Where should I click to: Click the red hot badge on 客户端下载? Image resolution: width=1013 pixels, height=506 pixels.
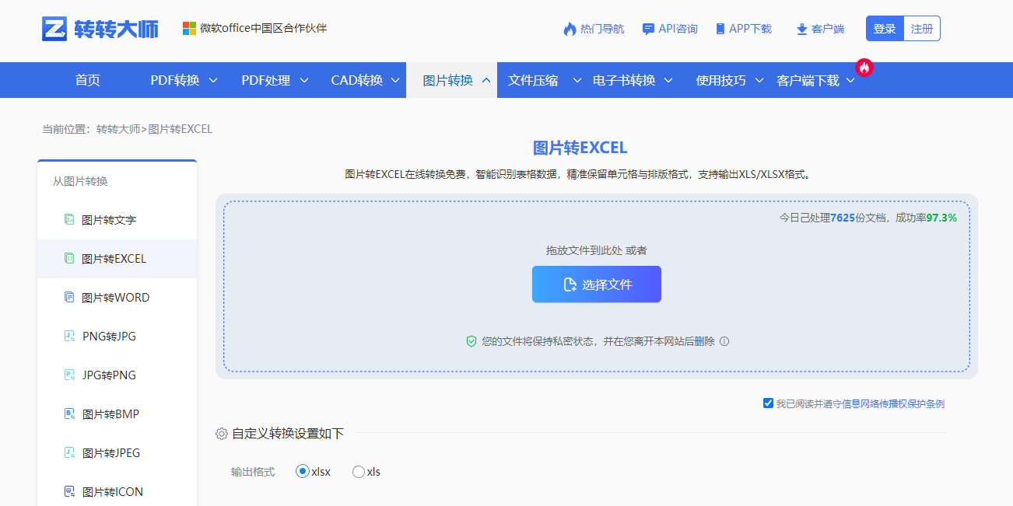point(864,68)
